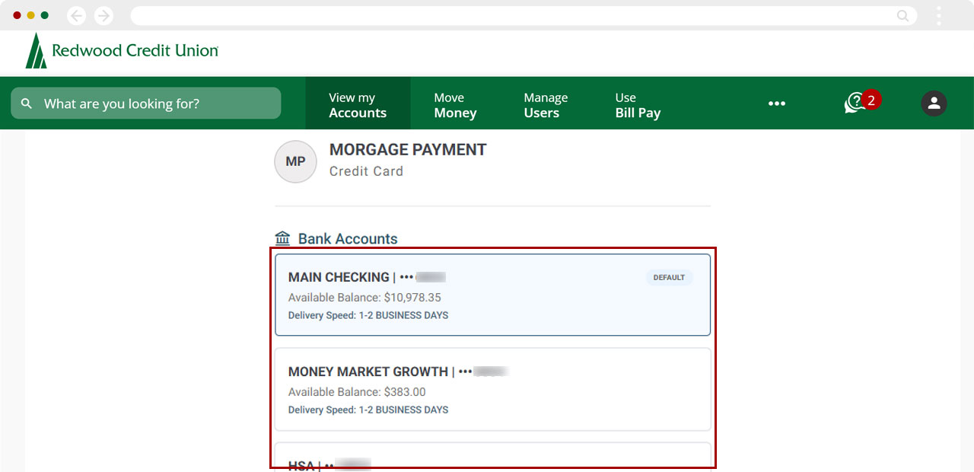974x472 pixels.
Task: Click the Redwood Credit Union tree logo
Action: coord(36,50)
